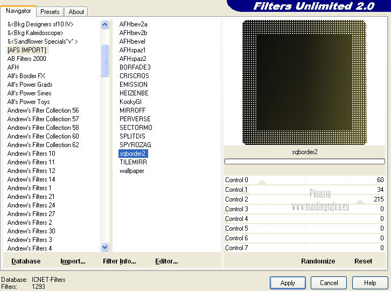Select Andrew's Filters 12
391x291 pixels.
click(x=31, y=171)
